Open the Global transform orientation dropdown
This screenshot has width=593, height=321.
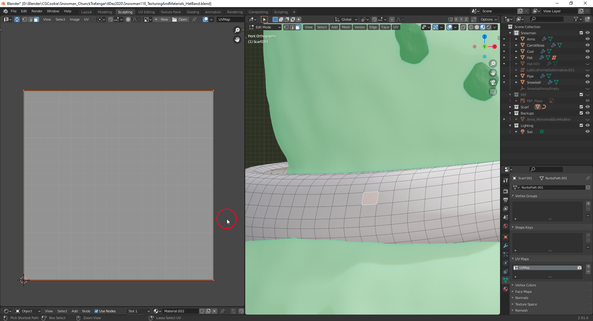click(x=346, y=19)
